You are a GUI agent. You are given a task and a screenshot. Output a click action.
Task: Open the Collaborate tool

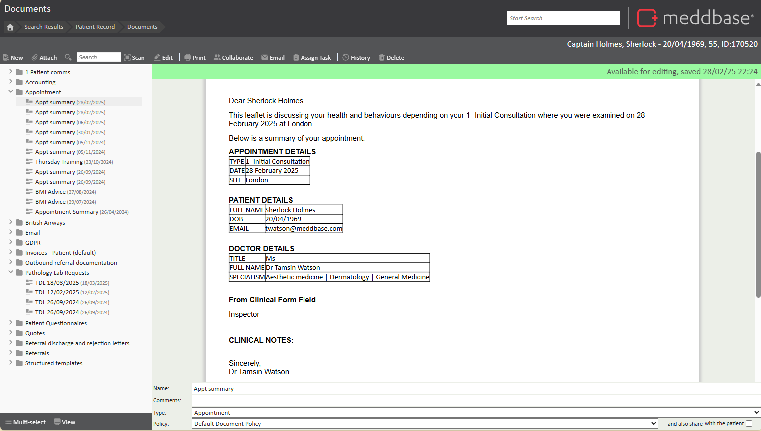click(233, 58)
